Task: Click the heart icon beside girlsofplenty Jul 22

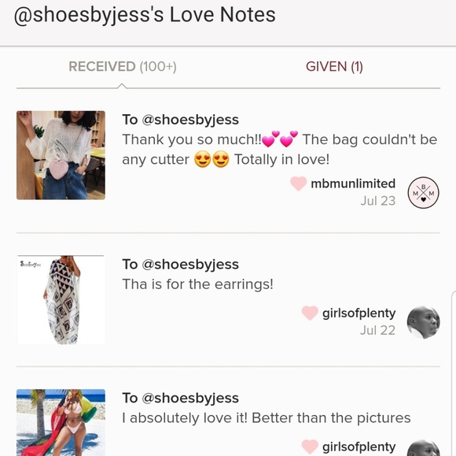Action: [310, 313]
